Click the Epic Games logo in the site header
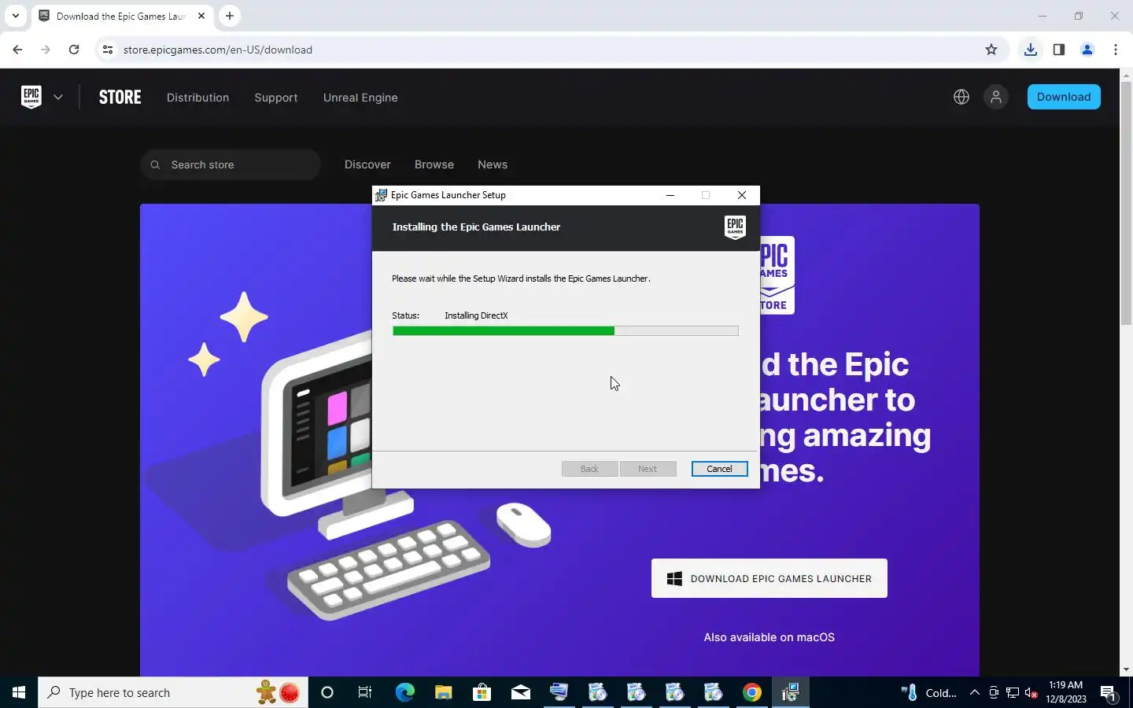 click(31, 97)
